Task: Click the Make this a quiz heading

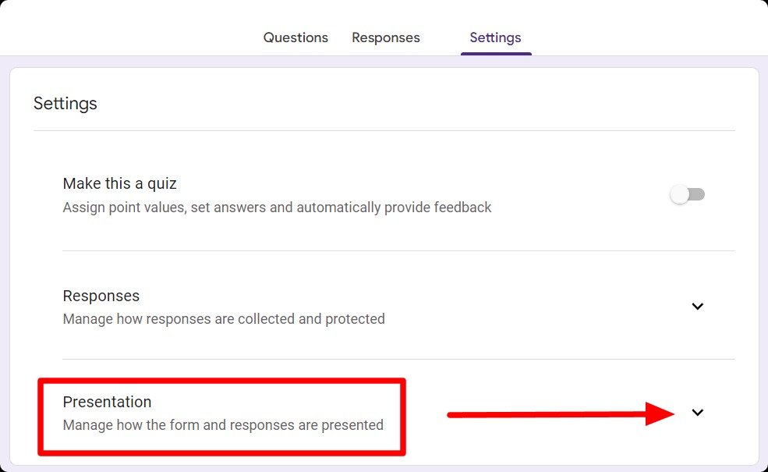Action: (x=119, y=183)
